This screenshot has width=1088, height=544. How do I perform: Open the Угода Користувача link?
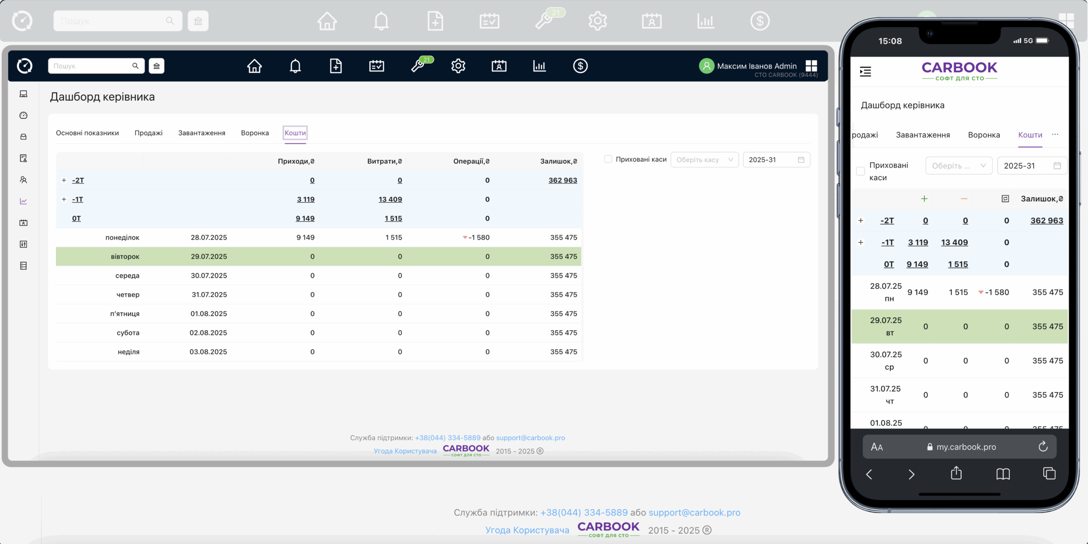coord(405,451)
